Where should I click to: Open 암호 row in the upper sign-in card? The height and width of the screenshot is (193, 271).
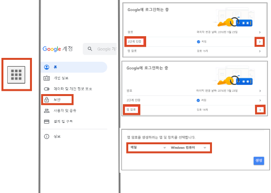coord(195,32)
